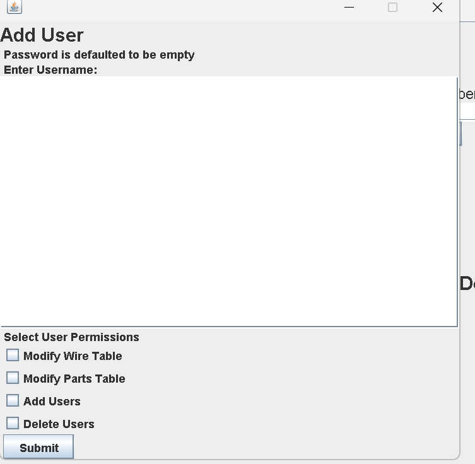
Task: Toggle the Delete Users permission checkbox
Action: [x=13, y=423]
